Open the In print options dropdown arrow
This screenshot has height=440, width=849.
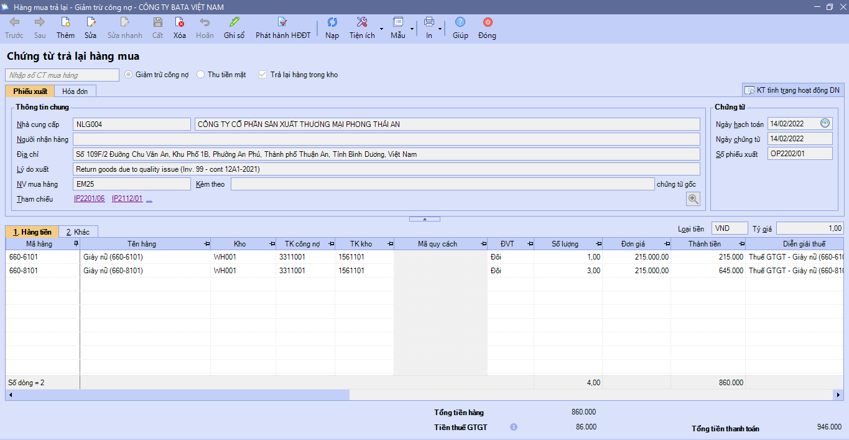pyautogui.click(x=440, y=29)
